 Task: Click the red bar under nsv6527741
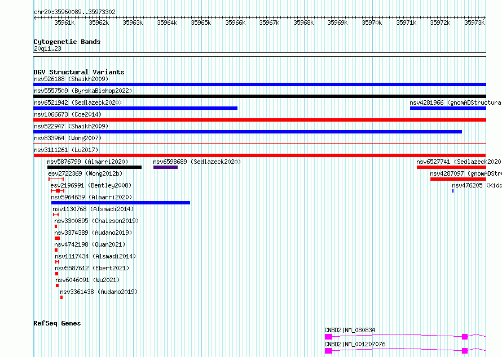[451, 167]
